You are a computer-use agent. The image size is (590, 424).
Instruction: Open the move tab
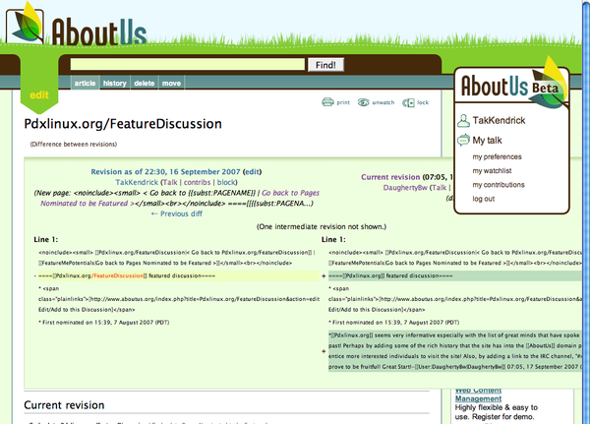171,84
